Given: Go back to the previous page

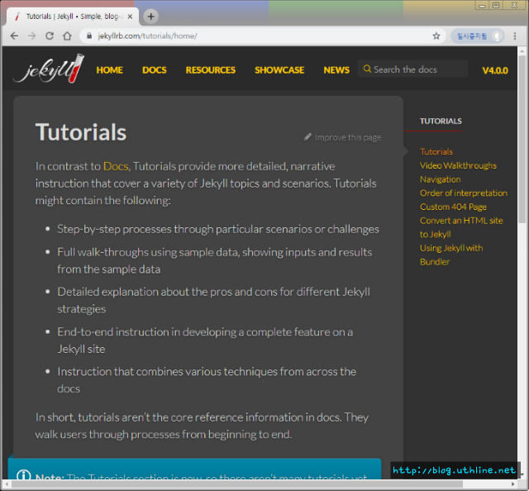Looking at the screenshot, I should [14, 36].
